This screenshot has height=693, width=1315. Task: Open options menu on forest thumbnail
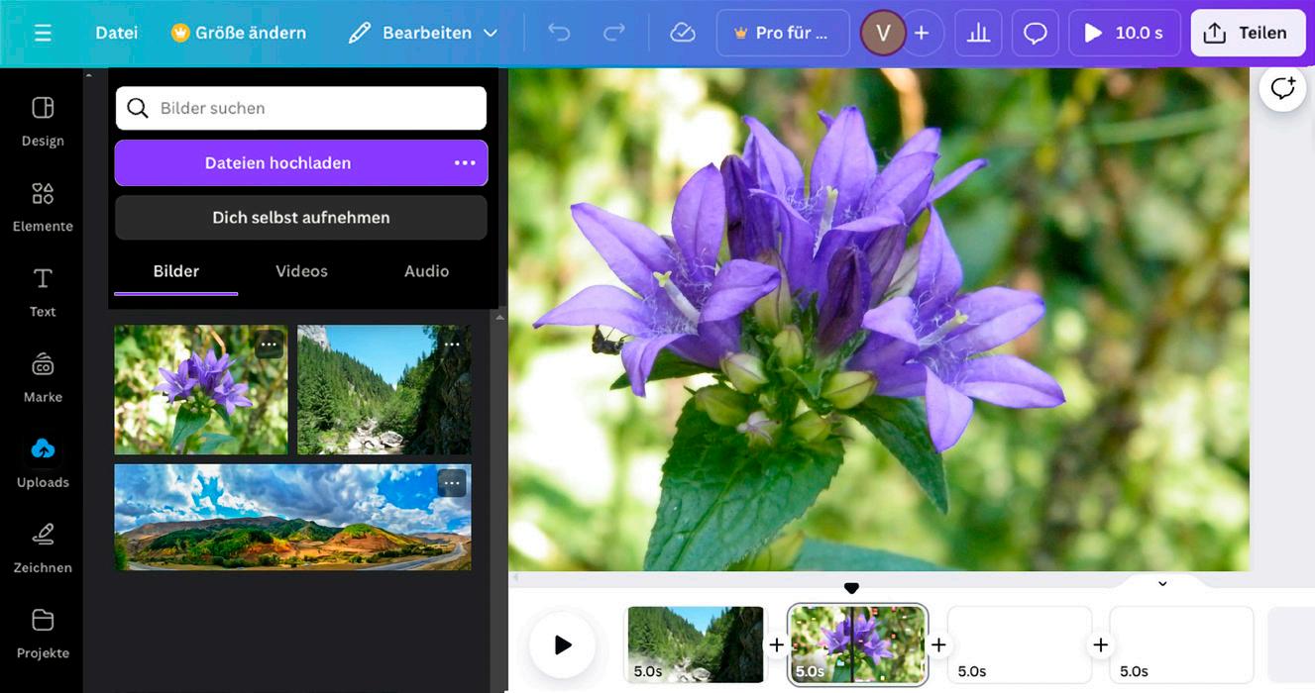452,345
